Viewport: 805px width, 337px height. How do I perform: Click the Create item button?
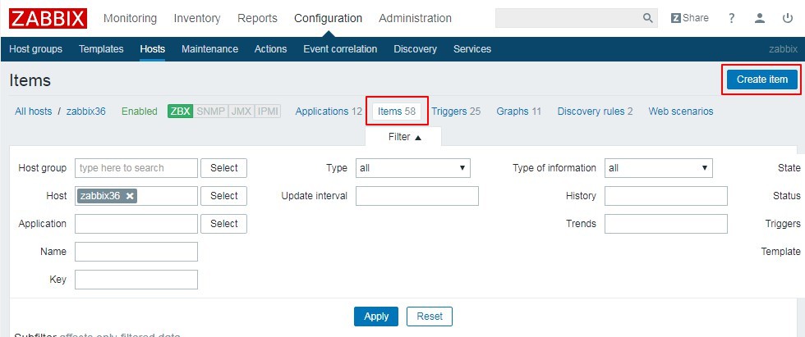tap(761, 80)
